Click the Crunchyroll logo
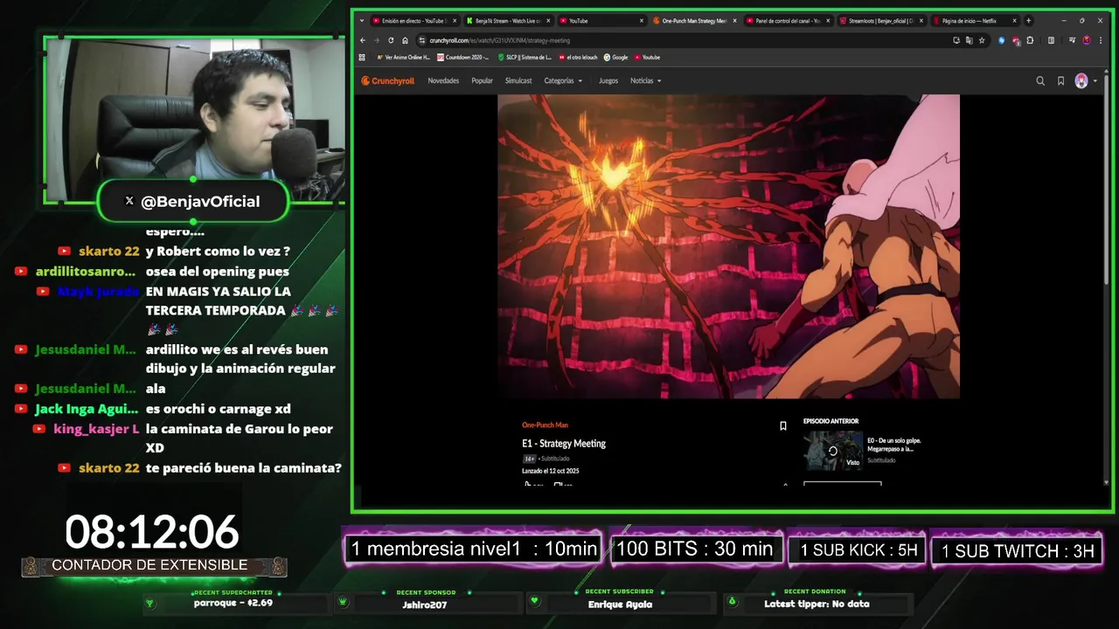This screenshot has height=629, width=1119. pos(388,81)
